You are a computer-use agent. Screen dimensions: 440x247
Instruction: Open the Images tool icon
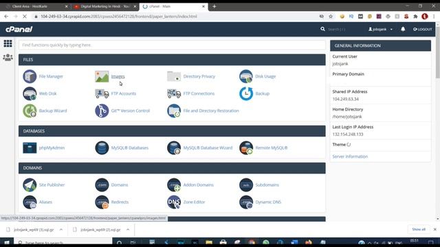tap(102, 76)
